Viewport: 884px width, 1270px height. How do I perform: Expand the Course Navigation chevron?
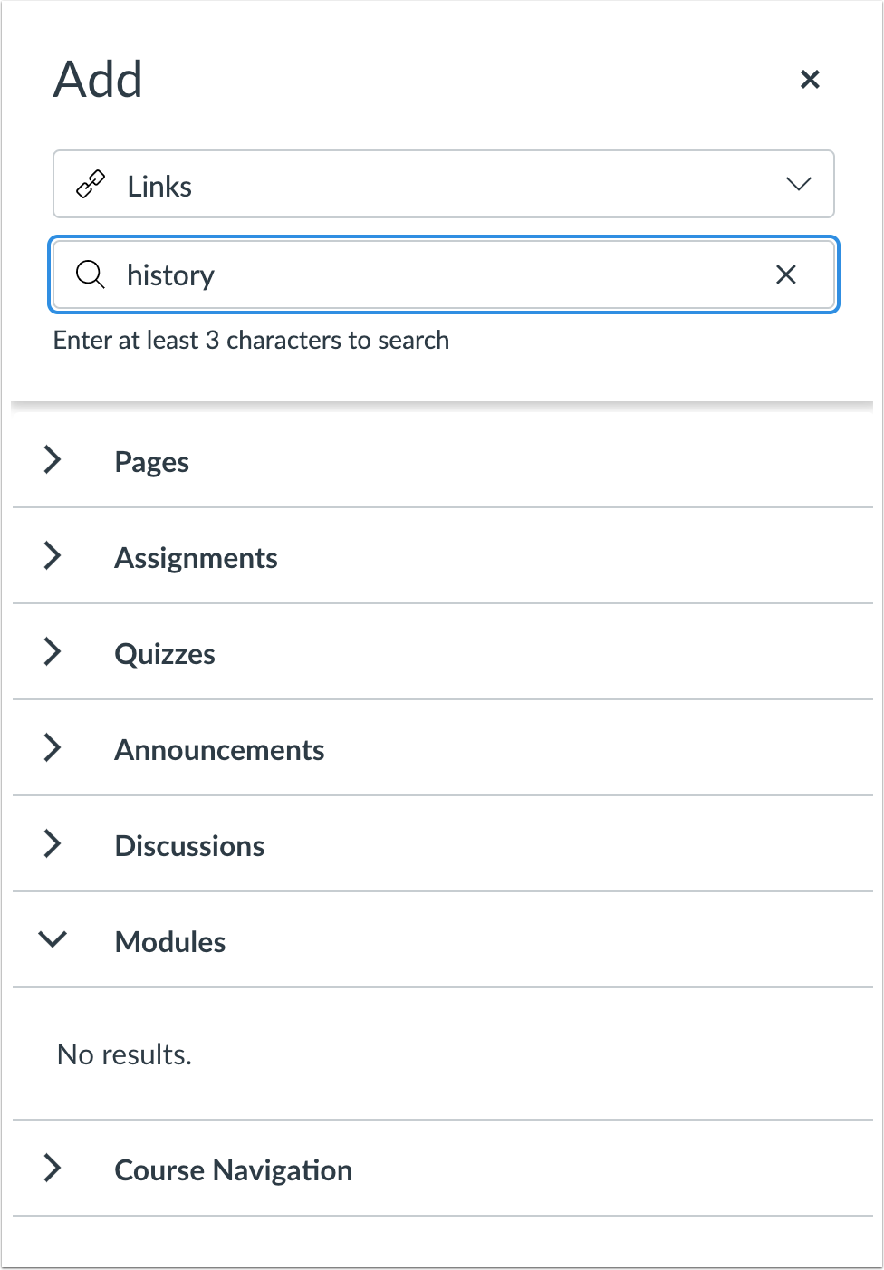pyautogui.click(x=53, y=1169)
